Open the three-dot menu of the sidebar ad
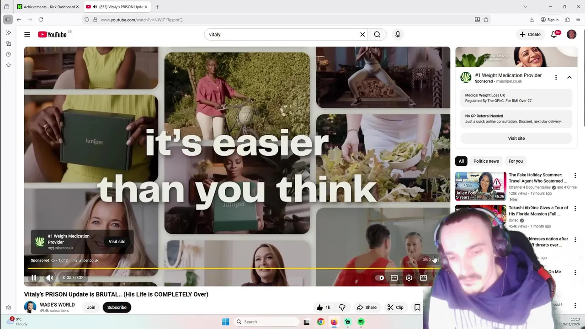This screenshot has width=585, height=329. pyautogui.click(x=556, y=78)
